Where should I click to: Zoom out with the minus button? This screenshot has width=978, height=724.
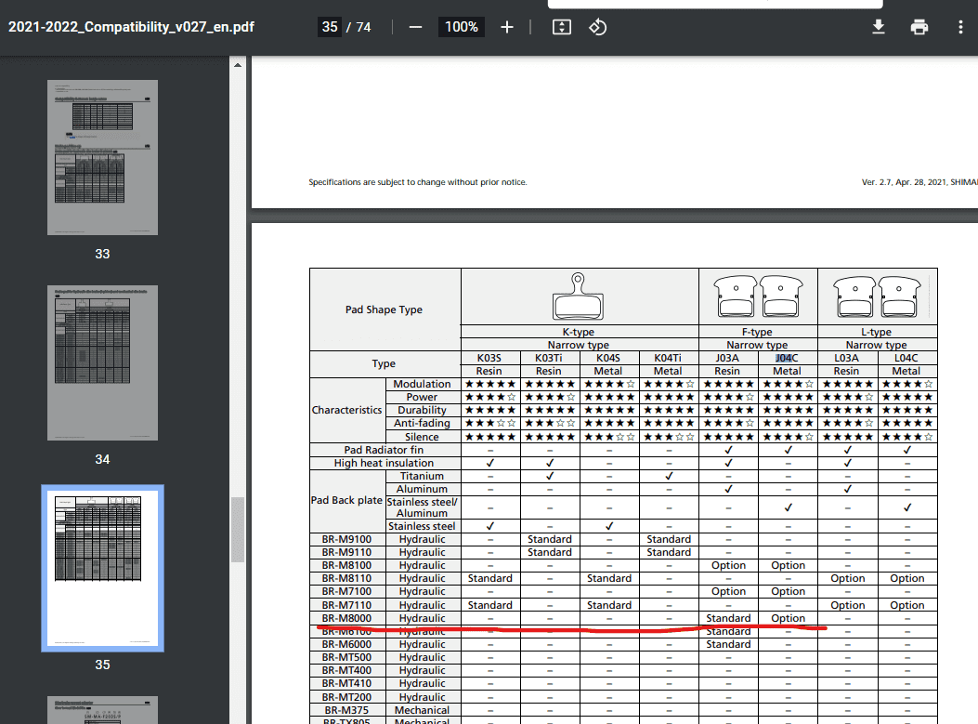tap(415, 28)
